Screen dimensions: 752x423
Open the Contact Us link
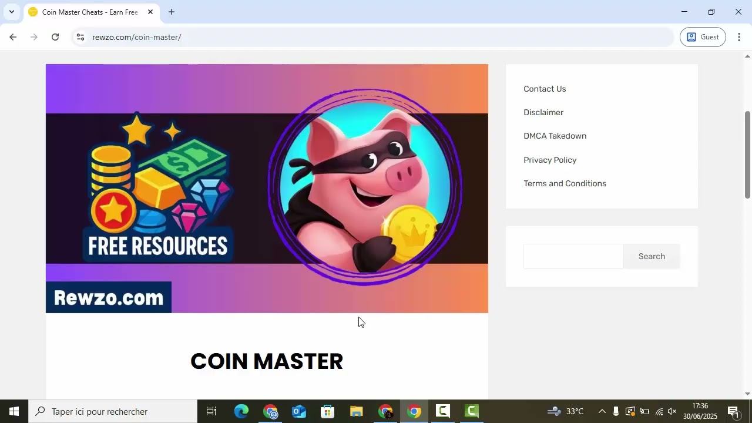tap(545, 89)
